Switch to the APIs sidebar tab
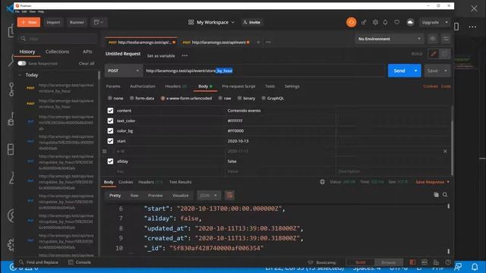This screenshot has height=273, width=486. (x=87, y=52)
